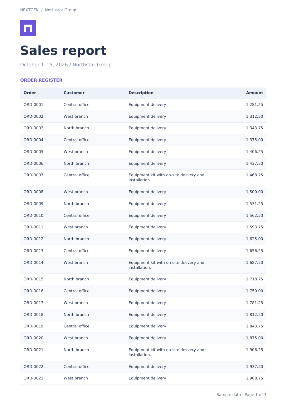Click the amount 1,281.25

point(255,105)
